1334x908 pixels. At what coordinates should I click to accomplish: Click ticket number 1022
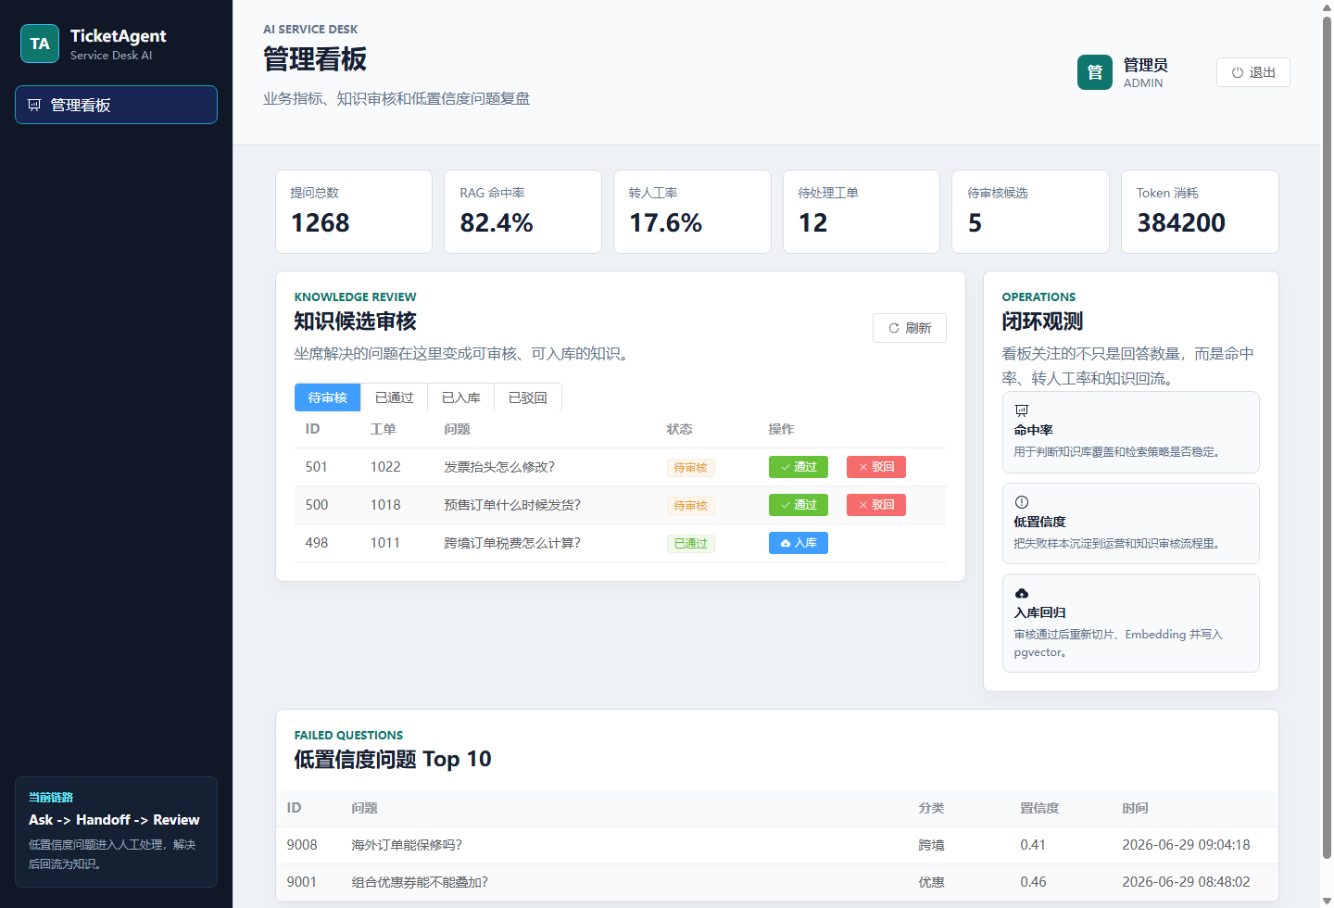point(385,467)
